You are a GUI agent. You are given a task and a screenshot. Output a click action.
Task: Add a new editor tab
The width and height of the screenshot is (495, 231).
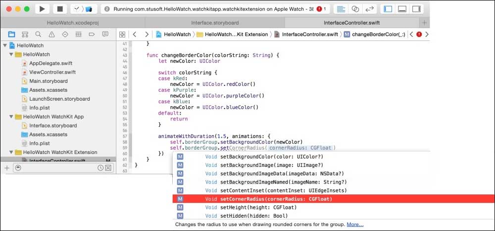[x=424, y=23]
